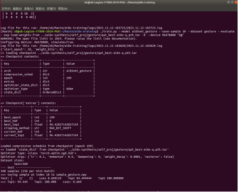Open the 编辑(E) menu
Image resolution: width=238 pixels, height=192 pixels.
tap(17, 9)
